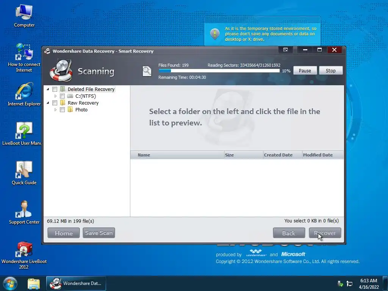The width and height of the screenshot is (388, 291).
Task: Sort by the Size column header
Action: 244,155
